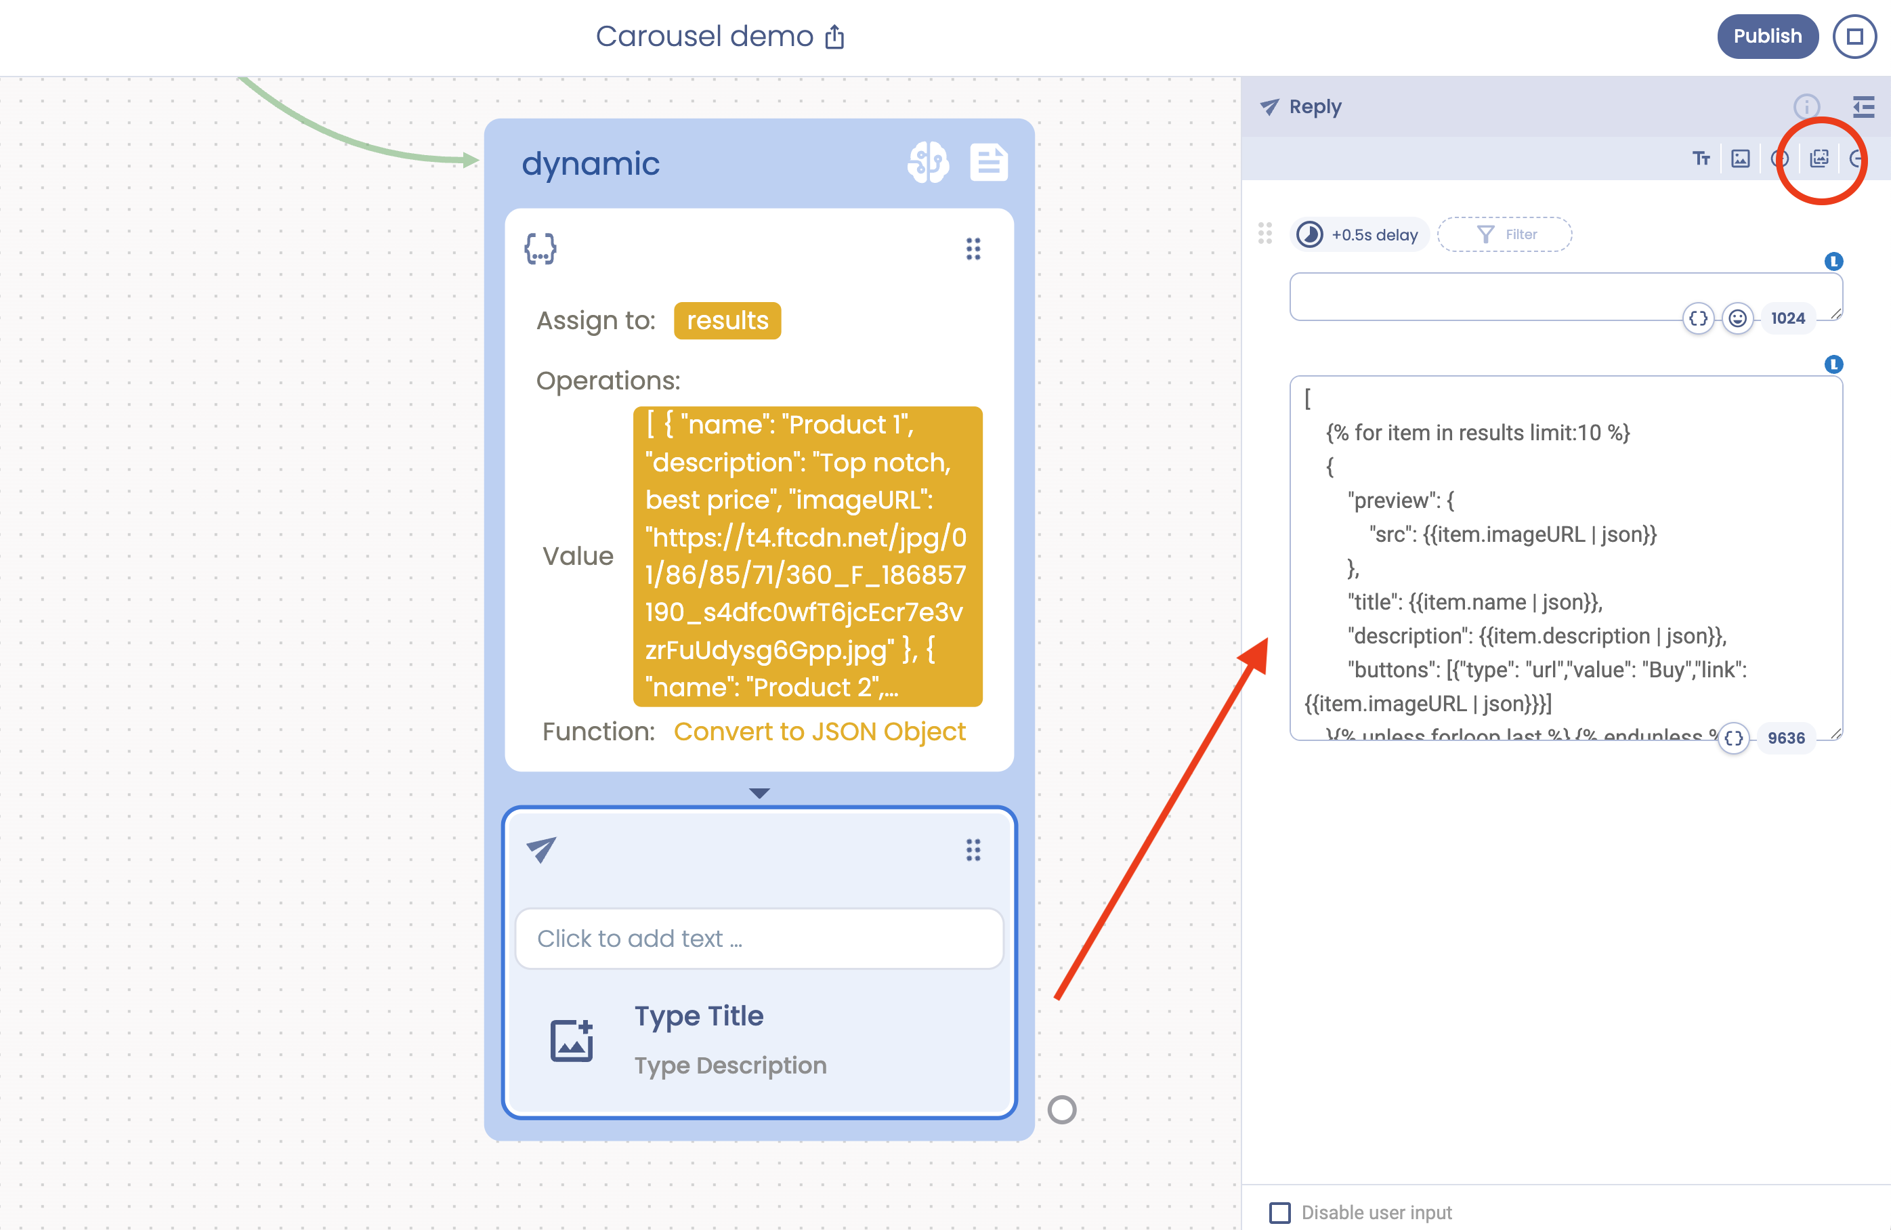1891x1230 pixels.
Task: Insert emoji in the first message field
Action: [x=1738, y=318]
